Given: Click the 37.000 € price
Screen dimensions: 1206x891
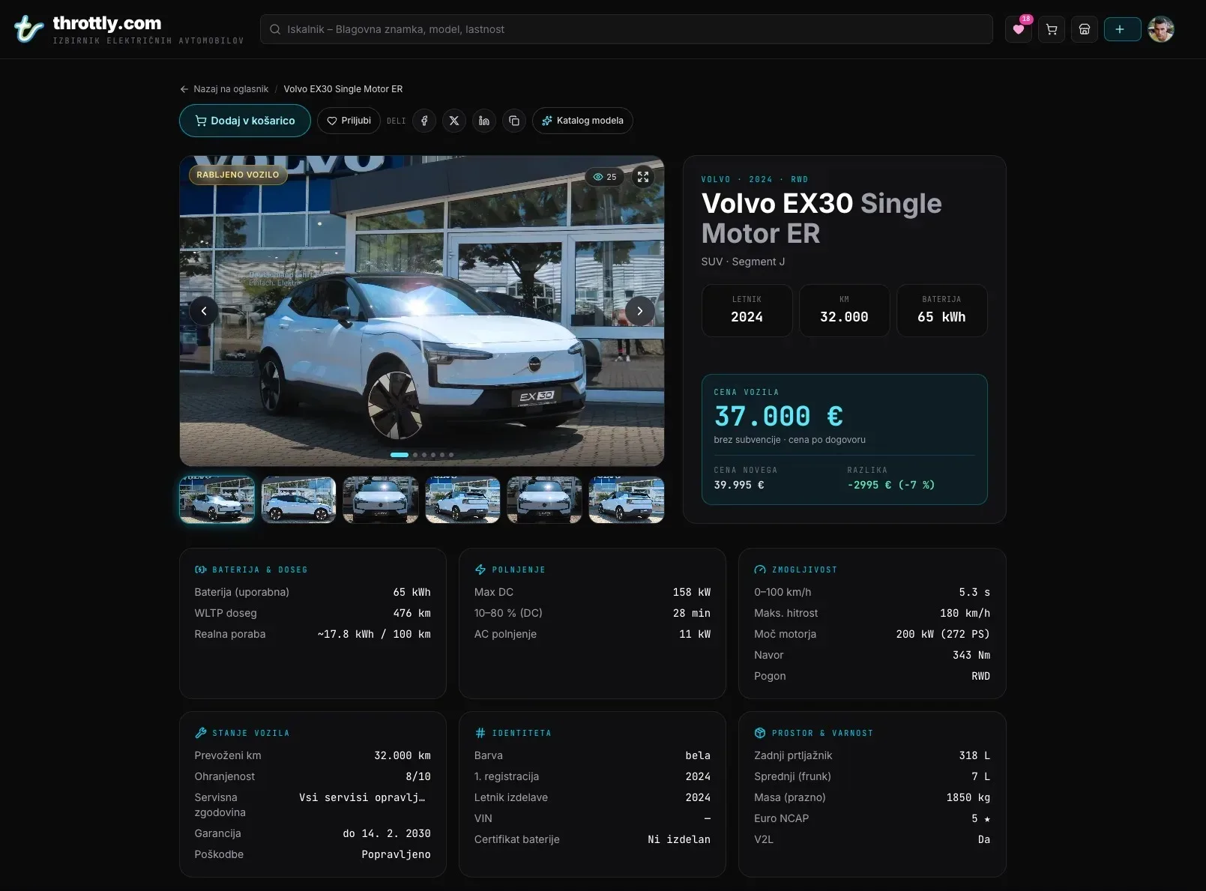Looking at the screenshot, I should click(779, 416).
